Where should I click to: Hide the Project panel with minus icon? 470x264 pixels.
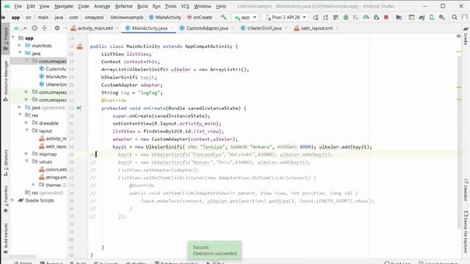(x=65, y=28)
